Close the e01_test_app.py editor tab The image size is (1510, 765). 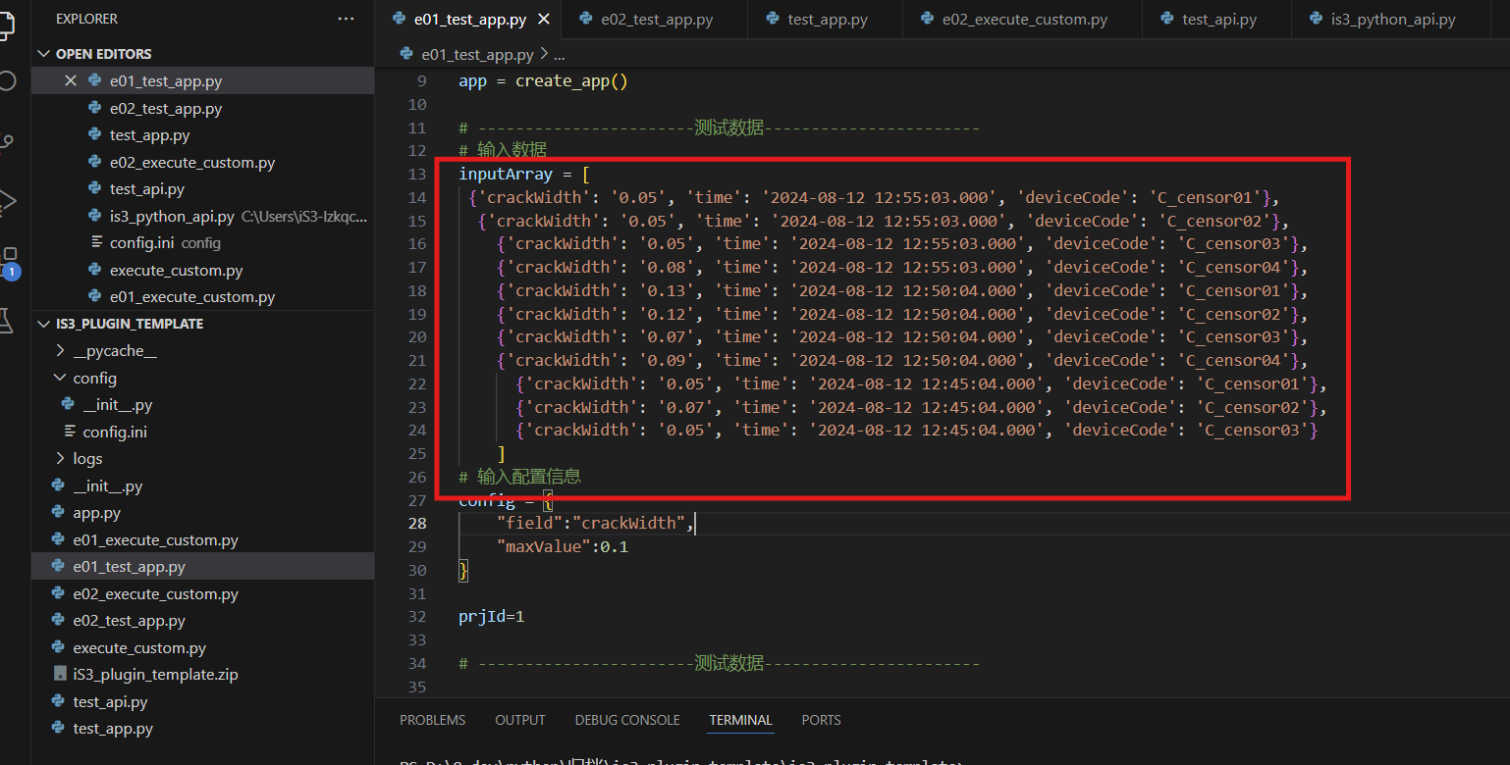(x=544, y=19)
